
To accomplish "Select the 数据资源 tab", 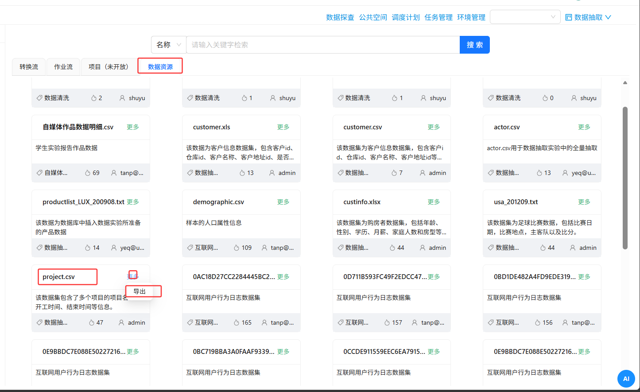I will pos(160,67).
